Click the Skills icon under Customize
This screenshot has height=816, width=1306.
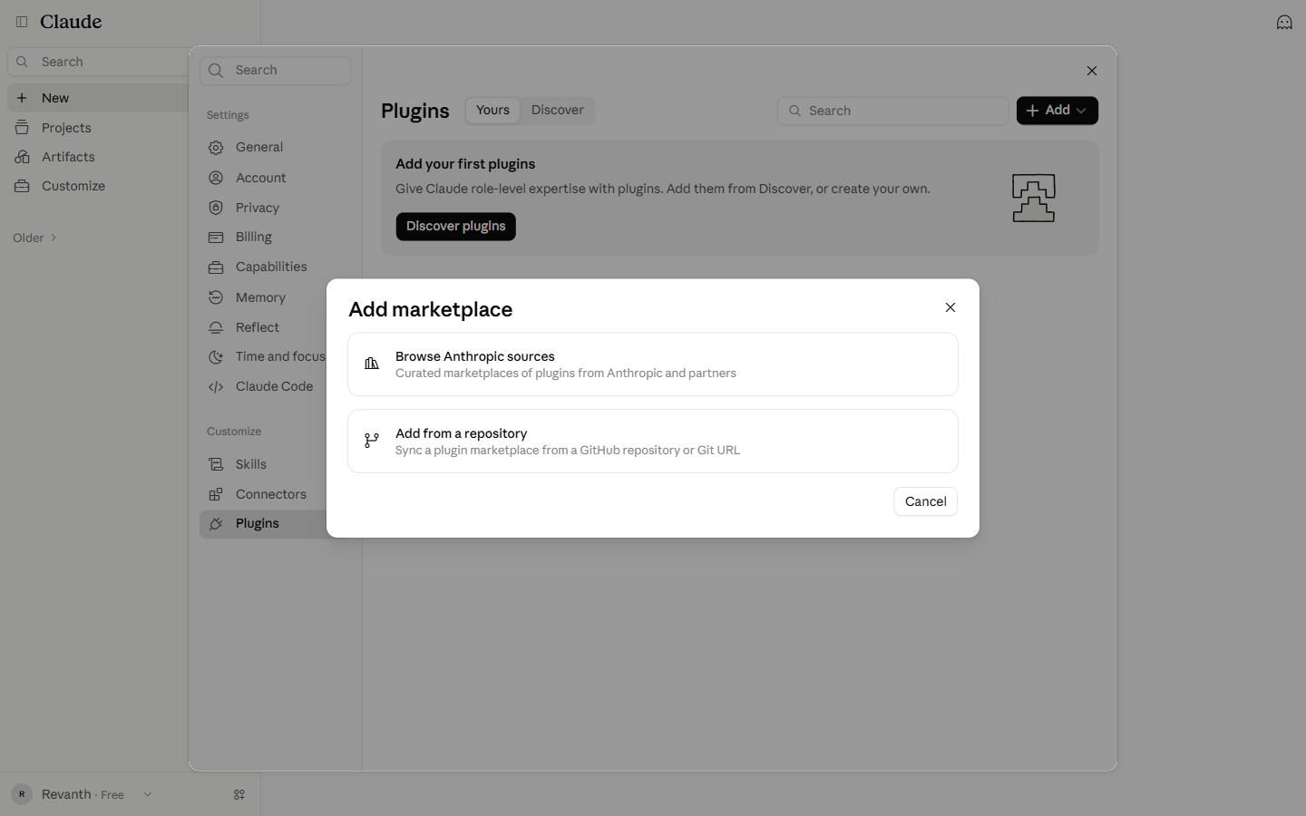[216, 464]
